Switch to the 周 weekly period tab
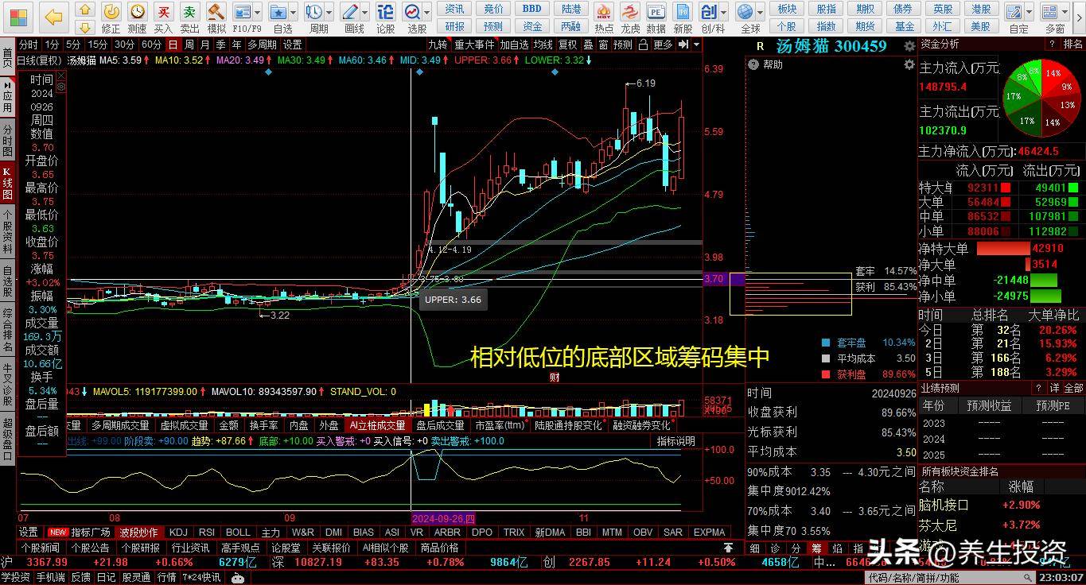Image resolution: width=1086 pixels, height=585 pixels. click(190, 45)
